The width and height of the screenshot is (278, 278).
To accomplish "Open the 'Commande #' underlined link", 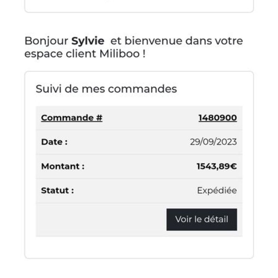I will pyautogui.click(x=72, y=118).
